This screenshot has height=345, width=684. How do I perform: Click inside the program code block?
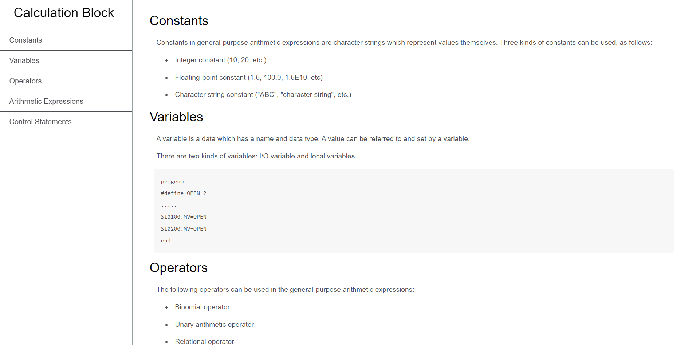coord(172,181)
